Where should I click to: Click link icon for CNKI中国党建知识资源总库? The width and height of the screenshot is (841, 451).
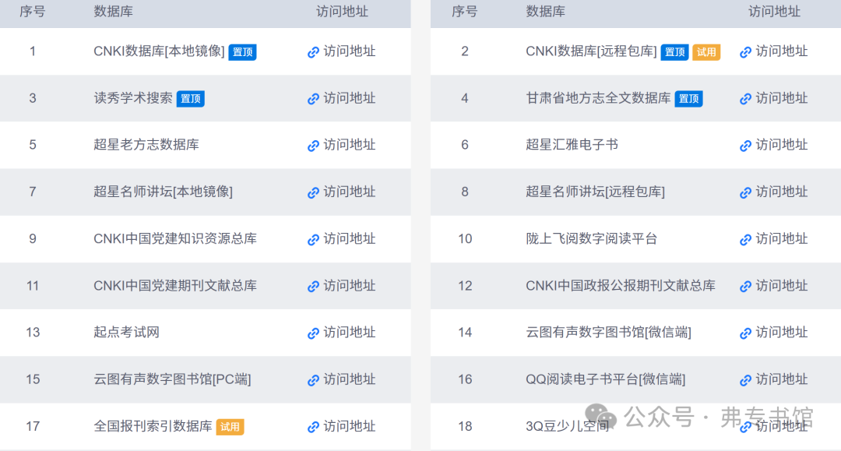pos(313,240)
